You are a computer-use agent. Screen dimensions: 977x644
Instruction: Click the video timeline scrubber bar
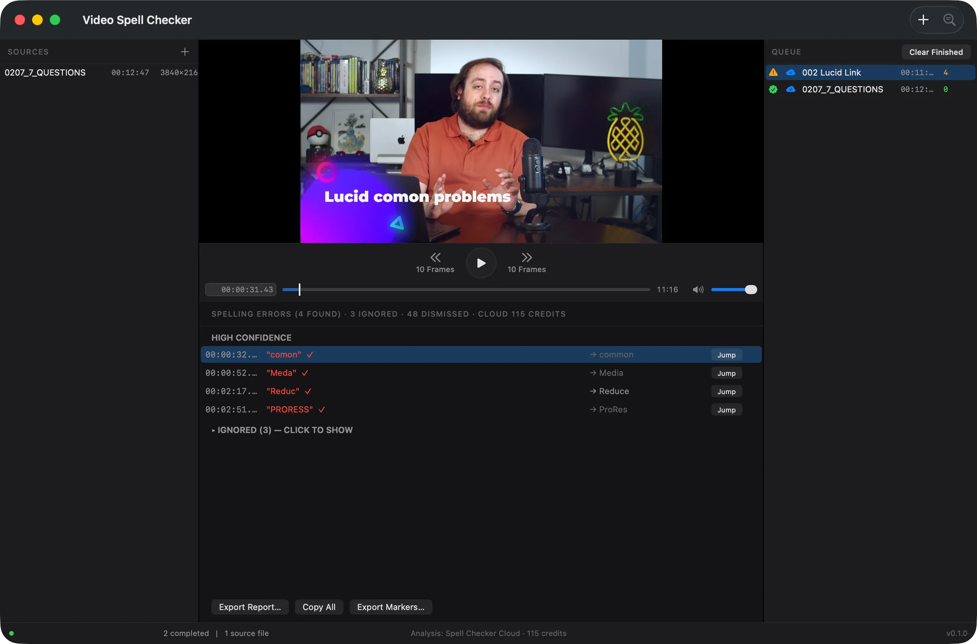click(466, 290)
